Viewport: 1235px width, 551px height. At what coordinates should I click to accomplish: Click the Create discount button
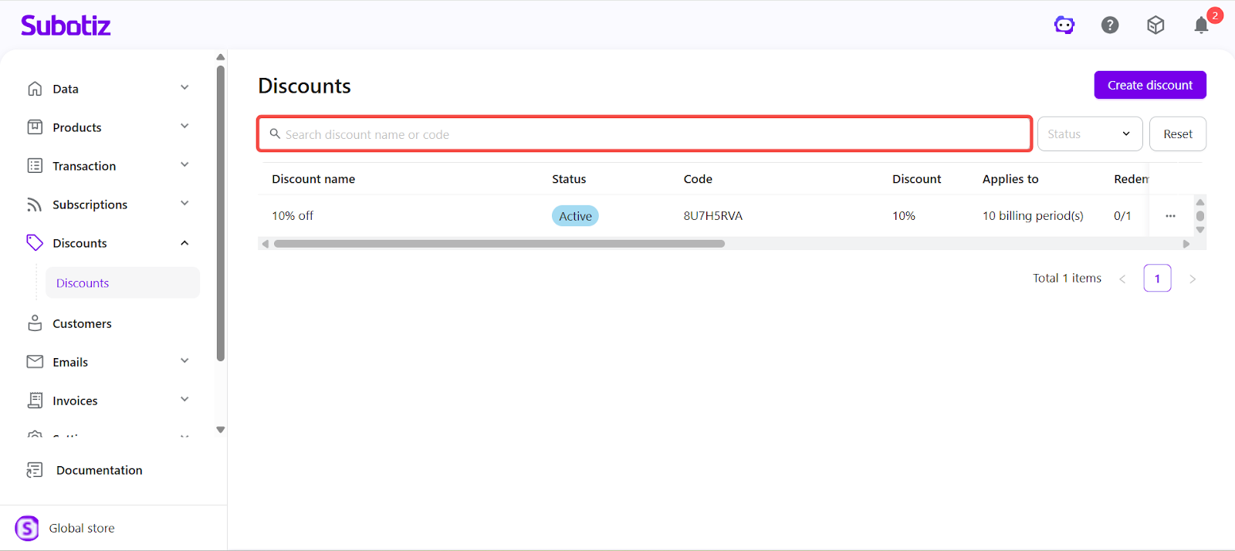pyautogui.click(x=1149, y=85)
